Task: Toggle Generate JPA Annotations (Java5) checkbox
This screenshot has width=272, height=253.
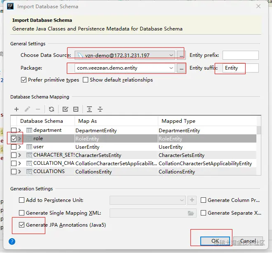Action: tap(21, 225)
